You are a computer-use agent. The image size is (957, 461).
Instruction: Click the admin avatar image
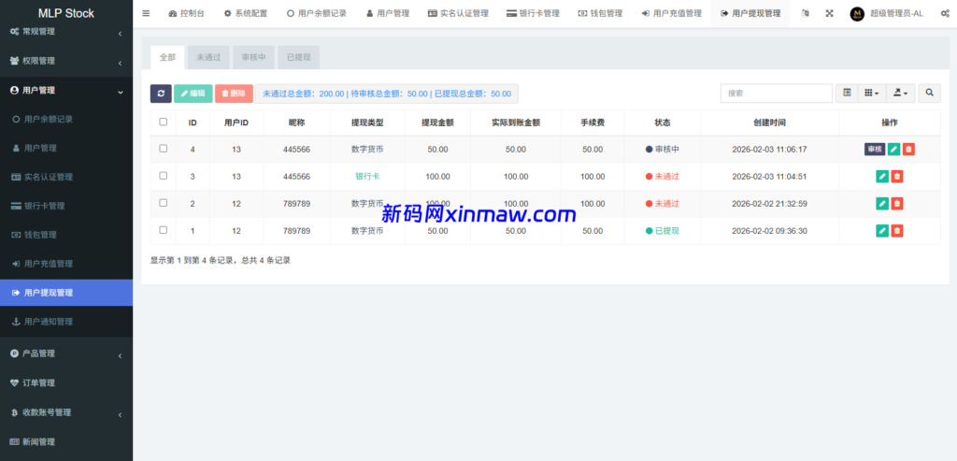857,14
